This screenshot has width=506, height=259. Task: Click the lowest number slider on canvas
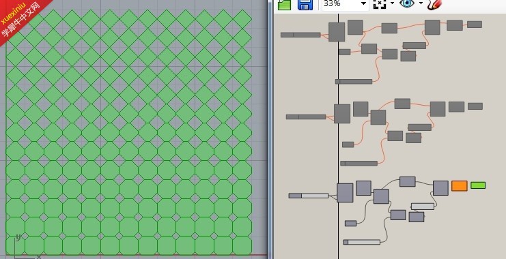point(361,242)
